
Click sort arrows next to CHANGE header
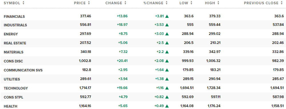tap(125, 3)
